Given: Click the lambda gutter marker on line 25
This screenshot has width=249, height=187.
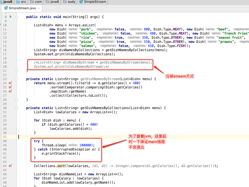Looking at the screenshot, I should tap(10, 87).
